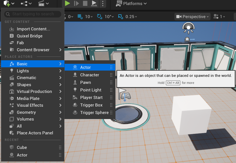Open rotation snap 10° dropdown

(109, 17)
